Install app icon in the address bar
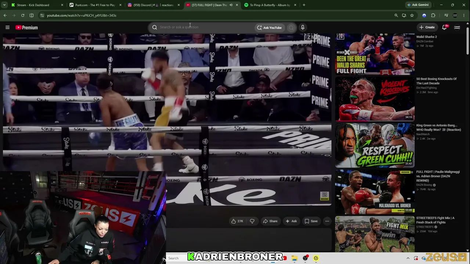Viewport: 470px width, 264px height. point(404,15)
